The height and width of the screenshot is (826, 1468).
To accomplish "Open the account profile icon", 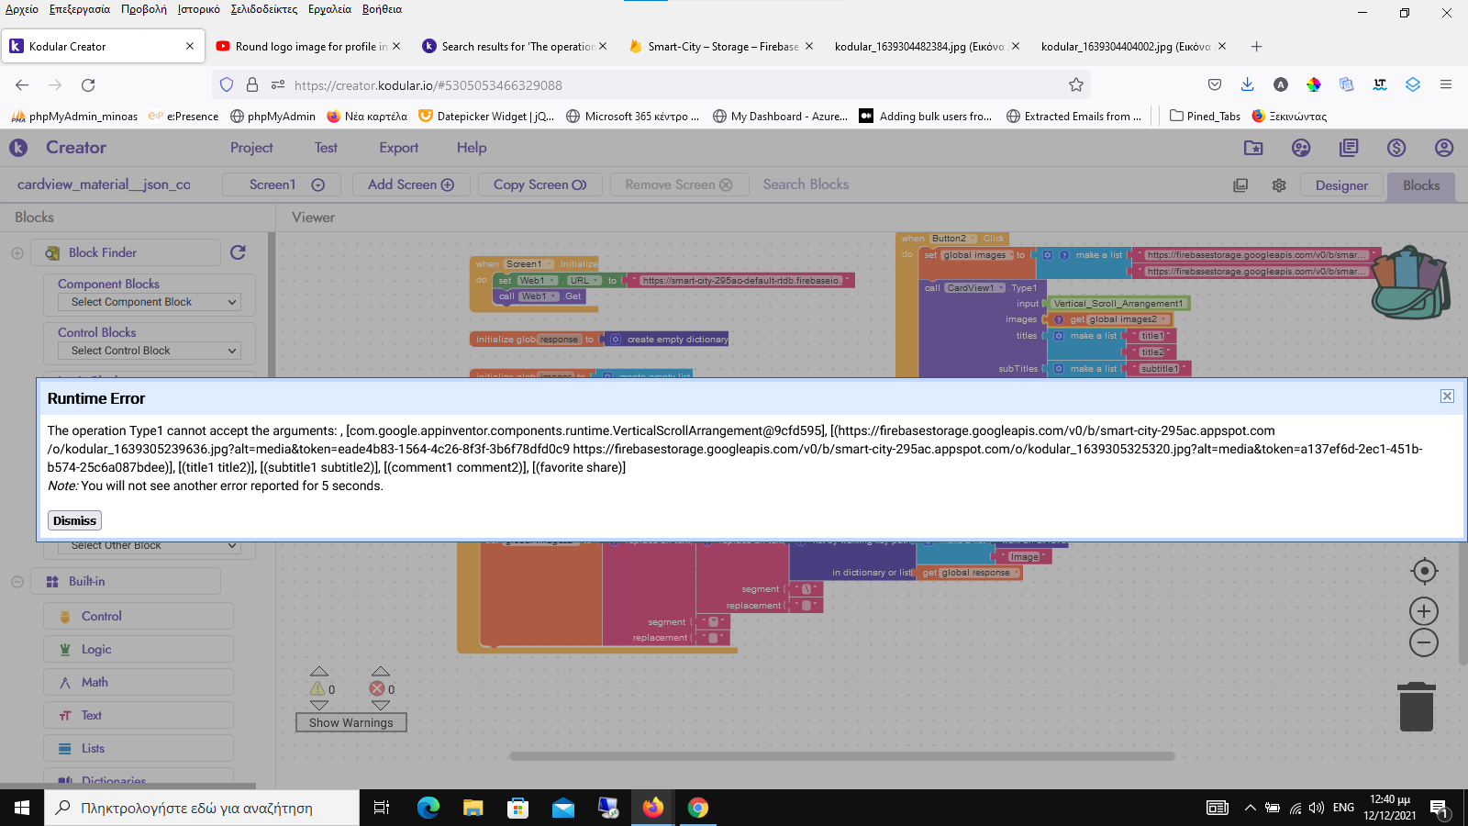I will click(x=1444, y=148).
